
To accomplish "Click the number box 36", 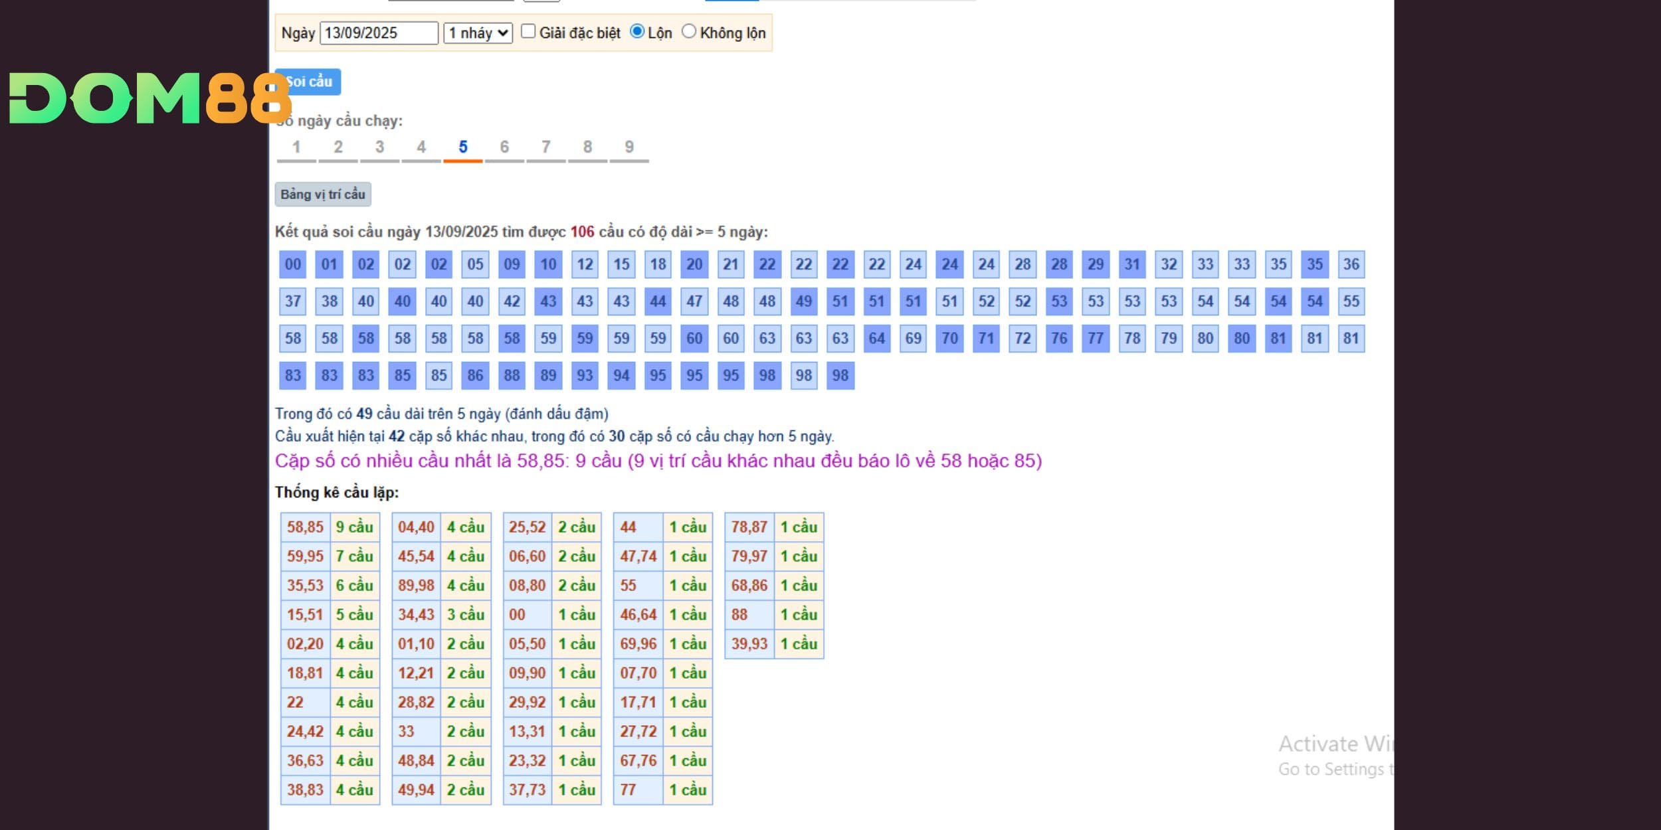I will click(1351, 264).
